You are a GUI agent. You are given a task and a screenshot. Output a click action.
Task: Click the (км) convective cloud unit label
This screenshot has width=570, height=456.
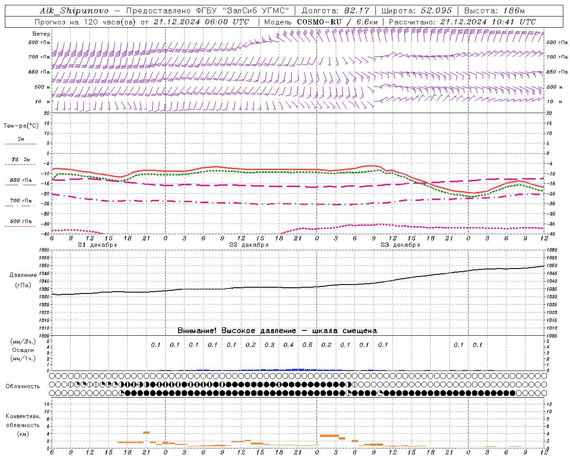point(23,434)
